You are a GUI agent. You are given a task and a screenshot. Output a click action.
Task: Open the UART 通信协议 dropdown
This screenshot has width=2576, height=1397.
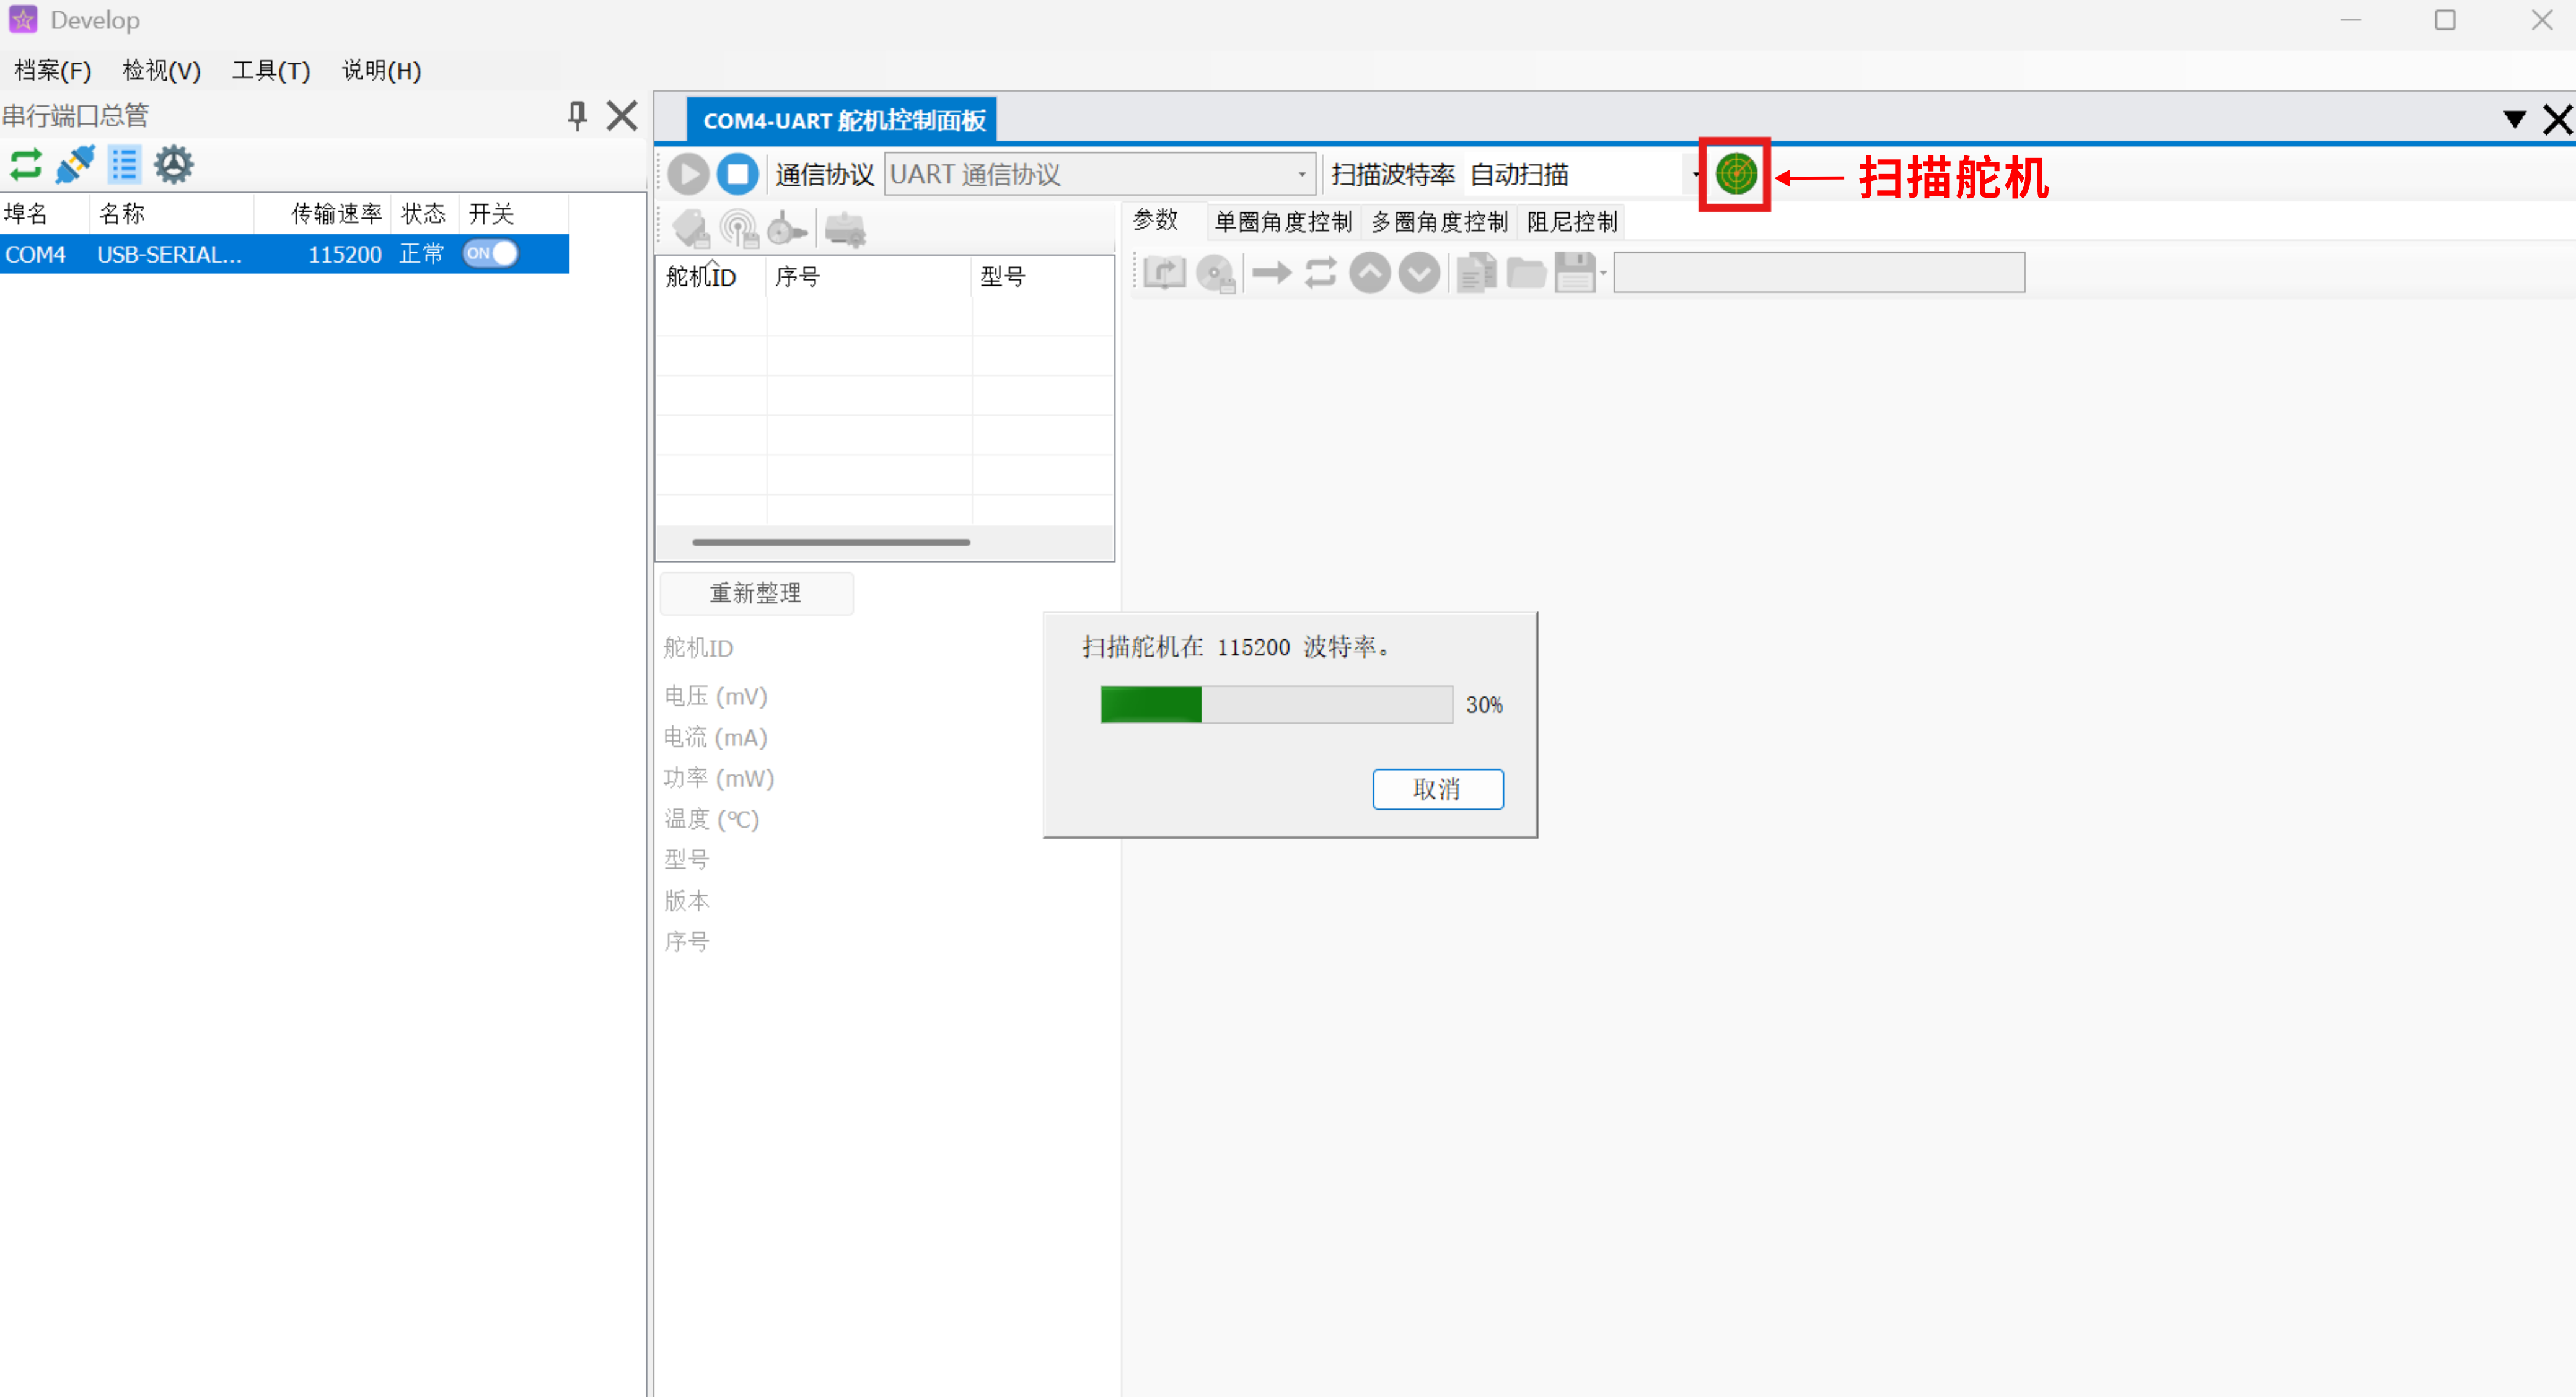point(1301,175)
